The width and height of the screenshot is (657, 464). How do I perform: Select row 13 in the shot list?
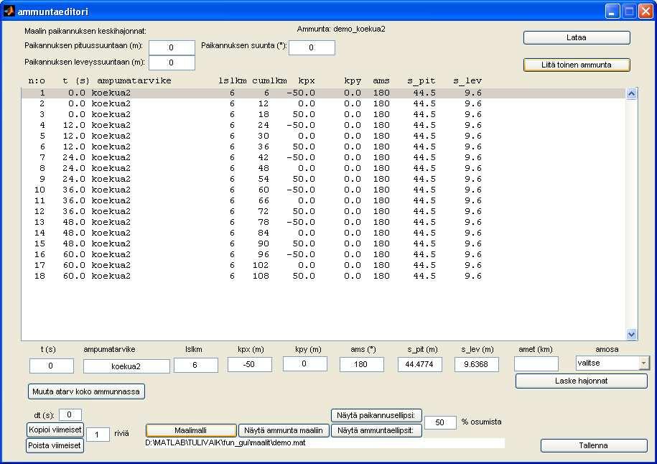click(x=322, y=222)
